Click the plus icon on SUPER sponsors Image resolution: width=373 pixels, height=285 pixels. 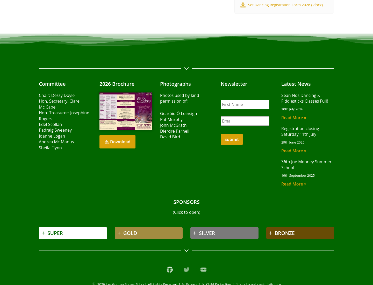(43, 233)
